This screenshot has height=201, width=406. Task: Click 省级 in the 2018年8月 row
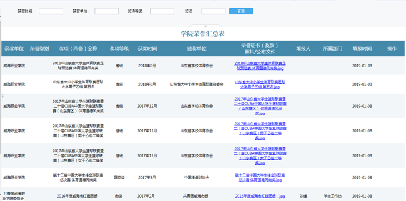pyautogui.click(x=119, y=84)
